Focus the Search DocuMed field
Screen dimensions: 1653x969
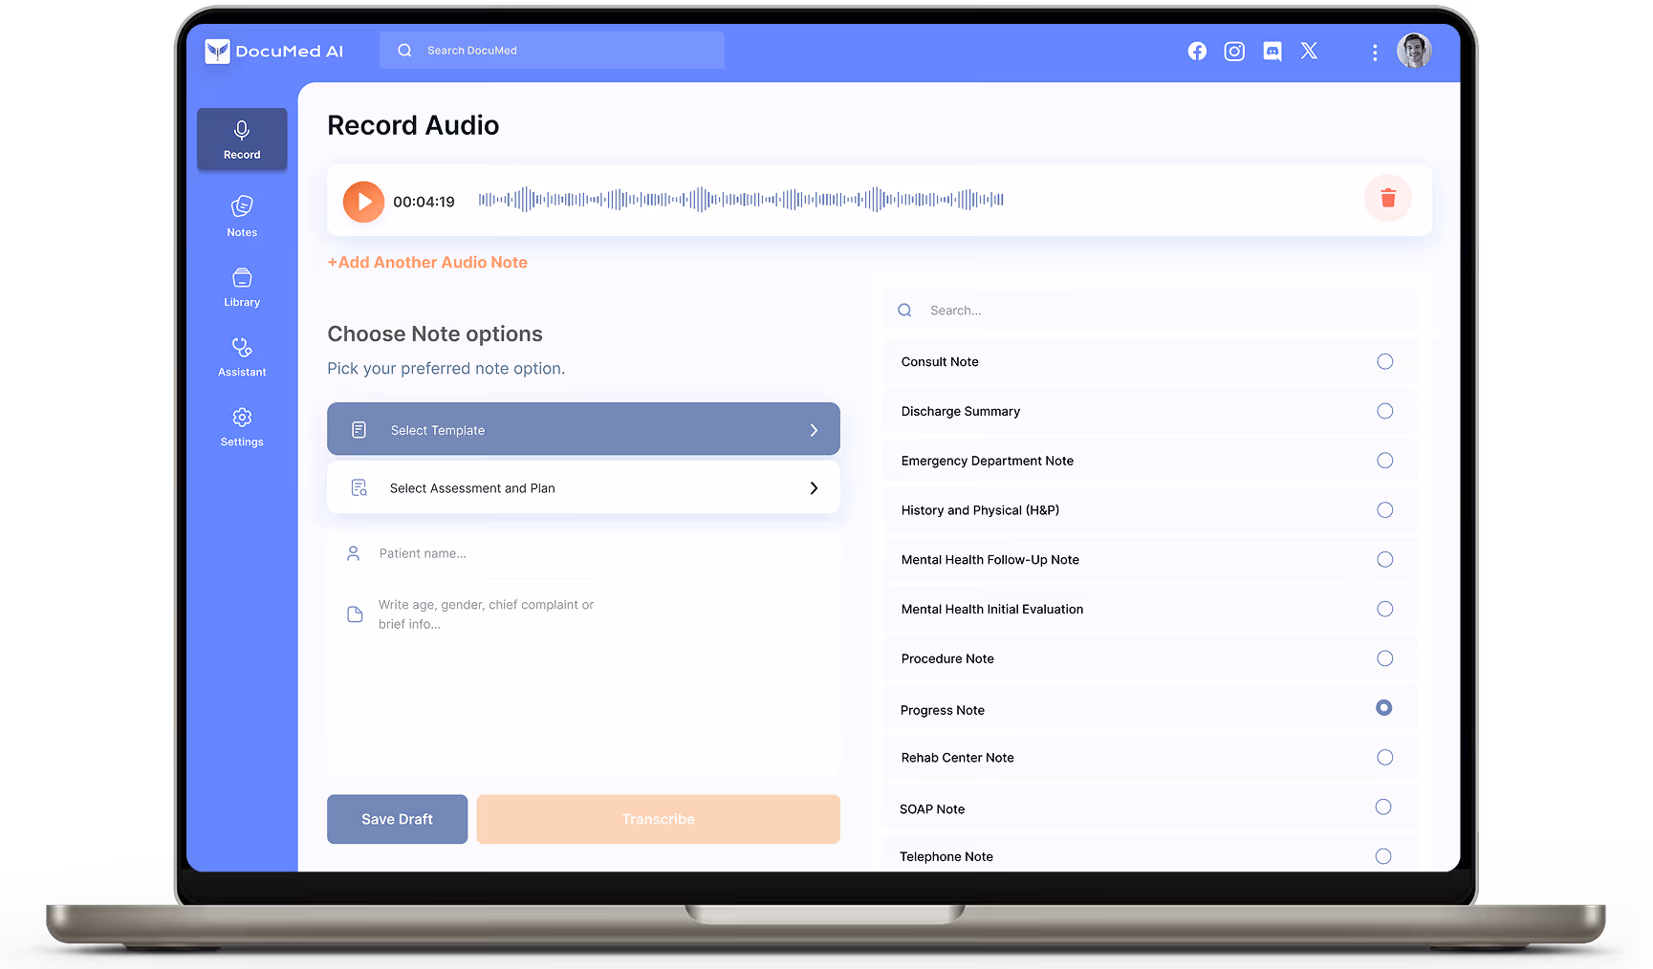click(x=552, y=51)
